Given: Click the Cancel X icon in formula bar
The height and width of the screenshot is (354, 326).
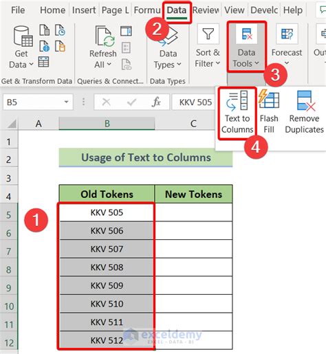Looking at the screenshot, I should coord(106,102).
